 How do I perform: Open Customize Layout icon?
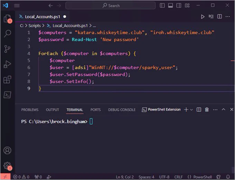click(x=187, y=6)
